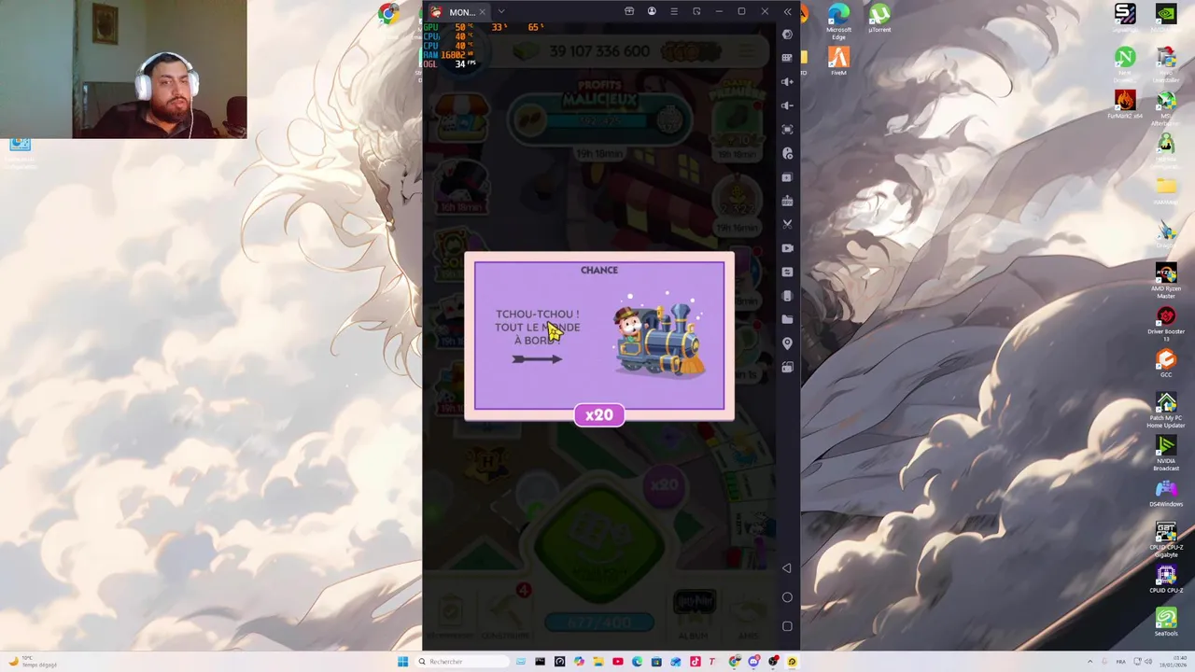Viewport: 1195px width, 672px height.
Task: Click the CHANCE card title
Action: pyautogui.click(x=599, y=270)
